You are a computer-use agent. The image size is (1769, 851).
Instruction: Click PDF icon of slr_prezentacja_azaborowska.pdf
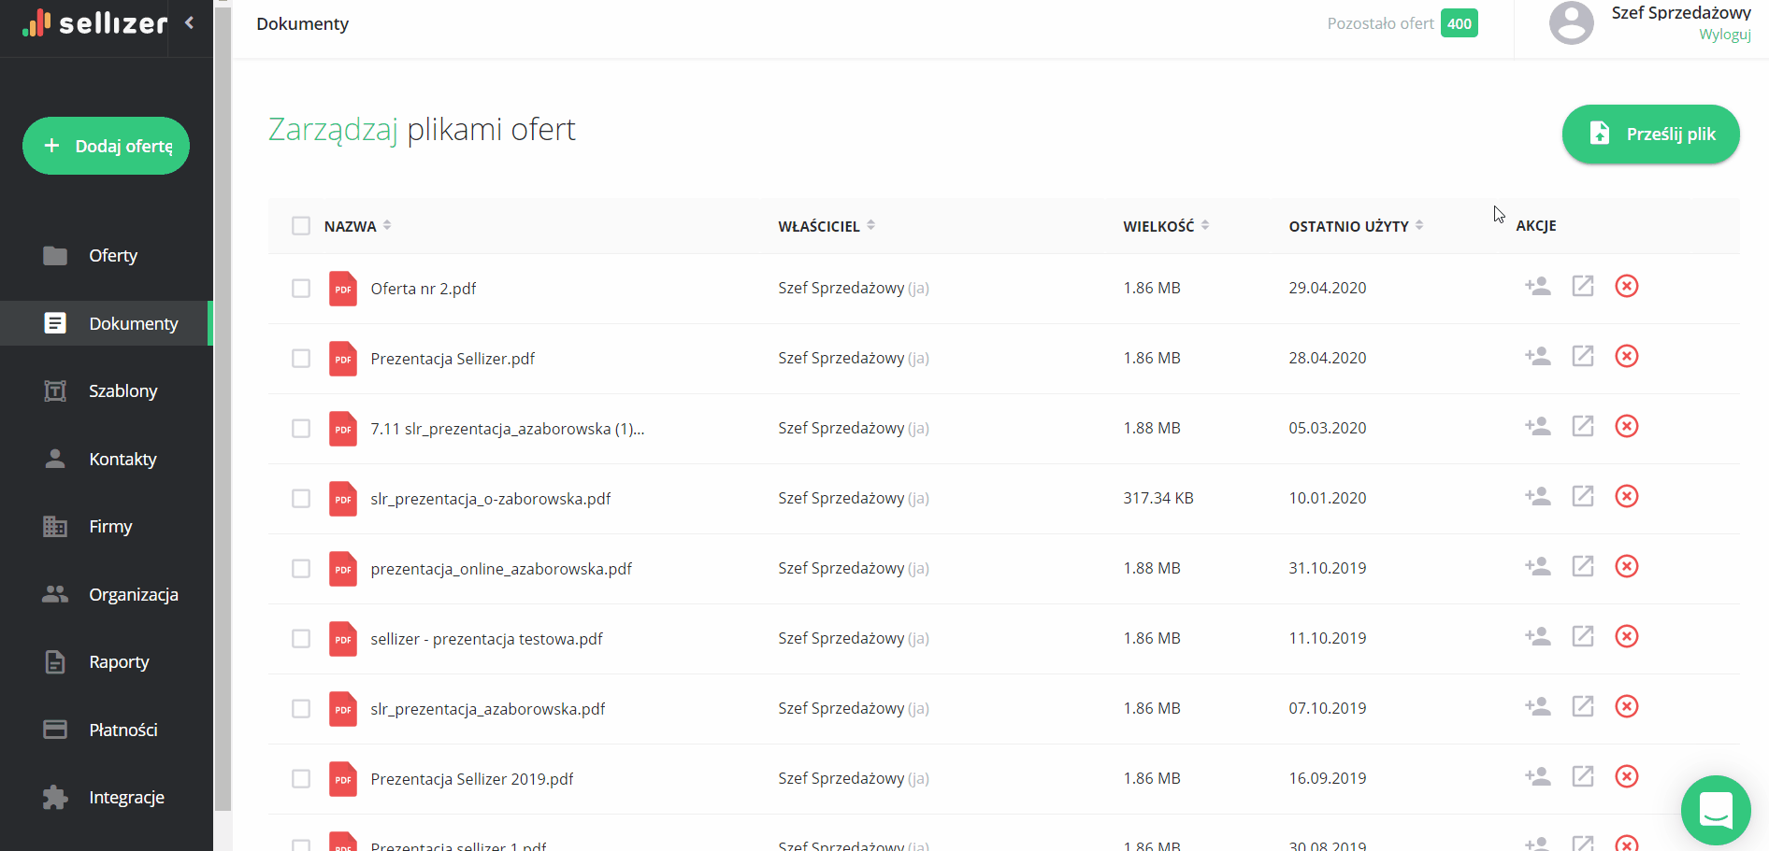[x=343, y=709]
